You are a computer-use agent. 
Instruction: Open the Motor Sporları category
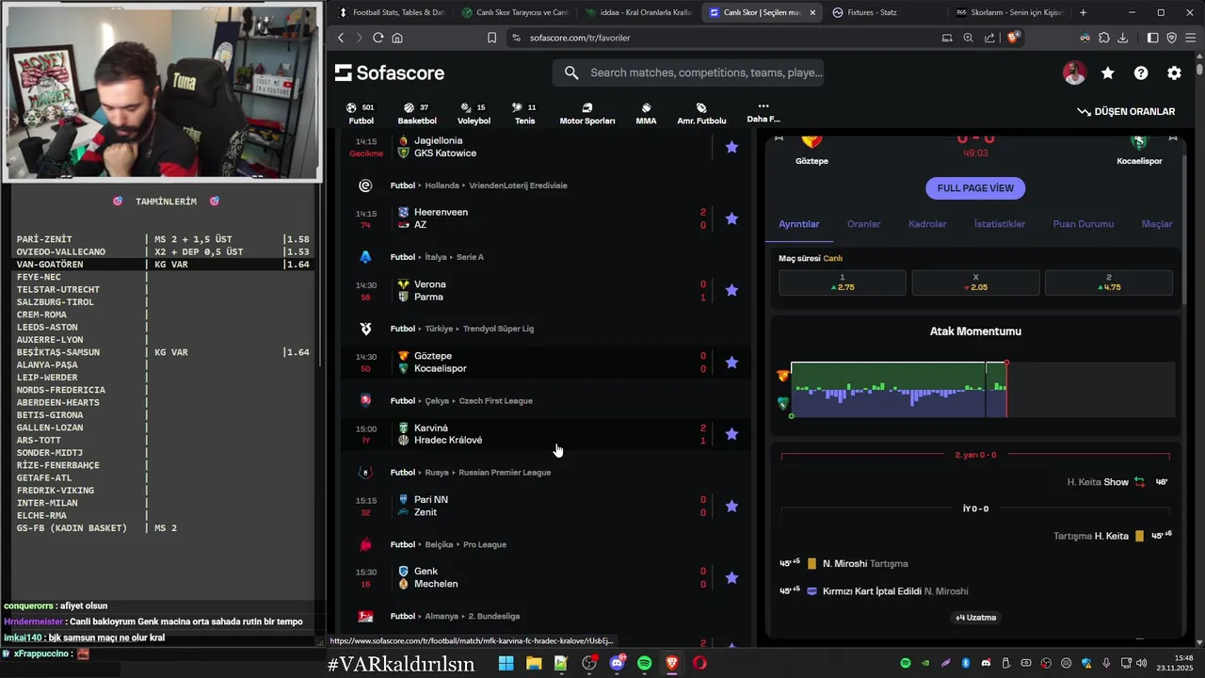pos(587,113)
